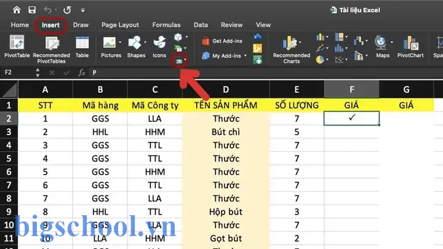Click the Name Box showing F2
Image resolution: width=443 pixels, height=249 pixels.
[x=17, y=73]
